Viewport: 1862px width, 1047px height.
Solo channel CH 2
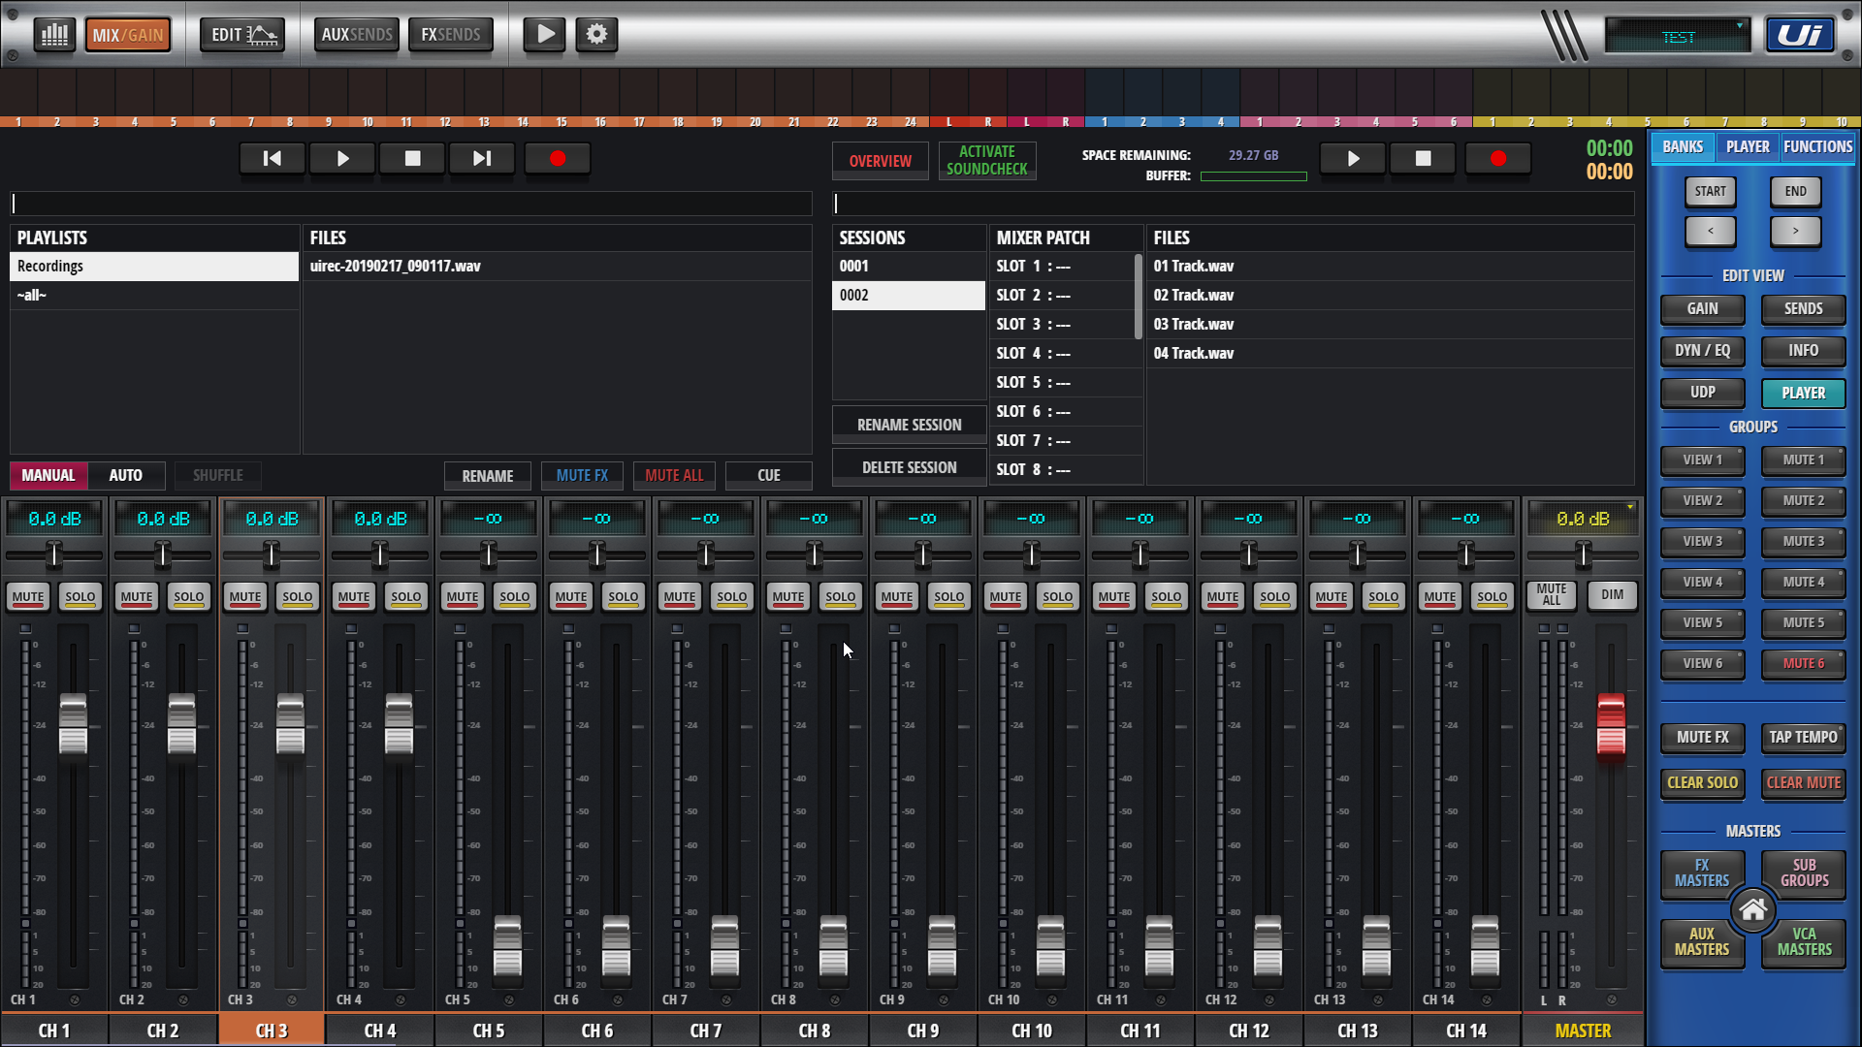tap(188, 596)
